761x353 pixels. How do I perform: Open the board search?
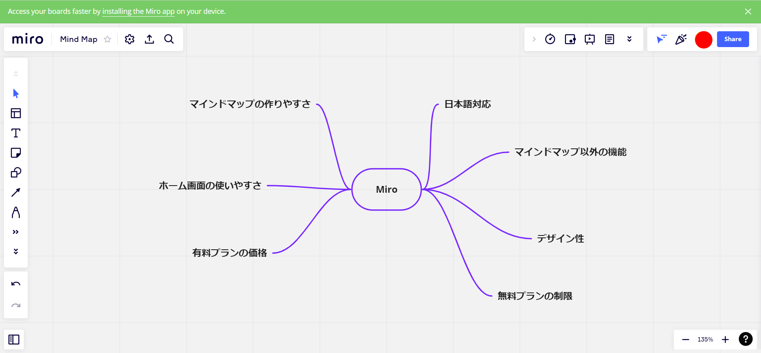tap(169, 39)
